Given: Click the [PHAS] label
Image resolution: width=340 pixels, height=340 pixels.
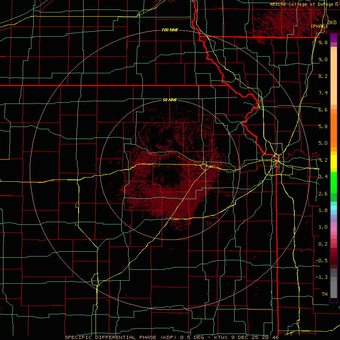Looking at the screenshot, I should (x=319, y=26).
